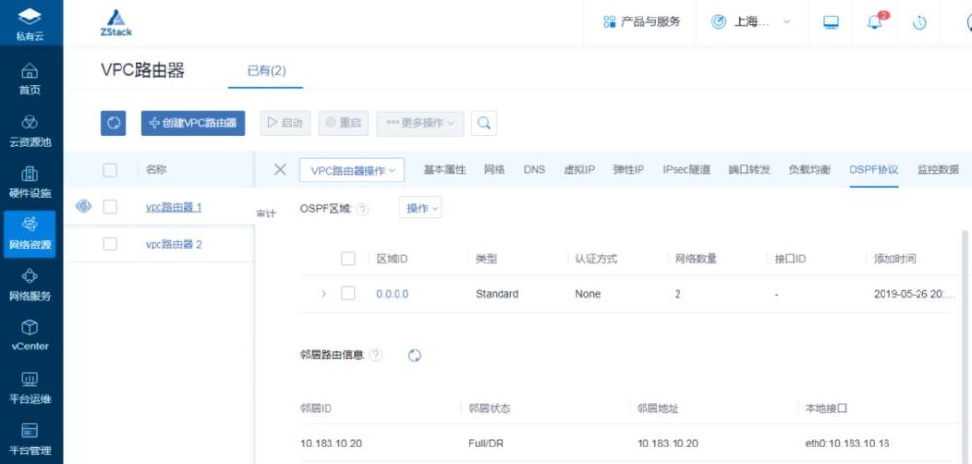Click the blue refresh list button
This screenshot has width=972, height=464.
114,123
